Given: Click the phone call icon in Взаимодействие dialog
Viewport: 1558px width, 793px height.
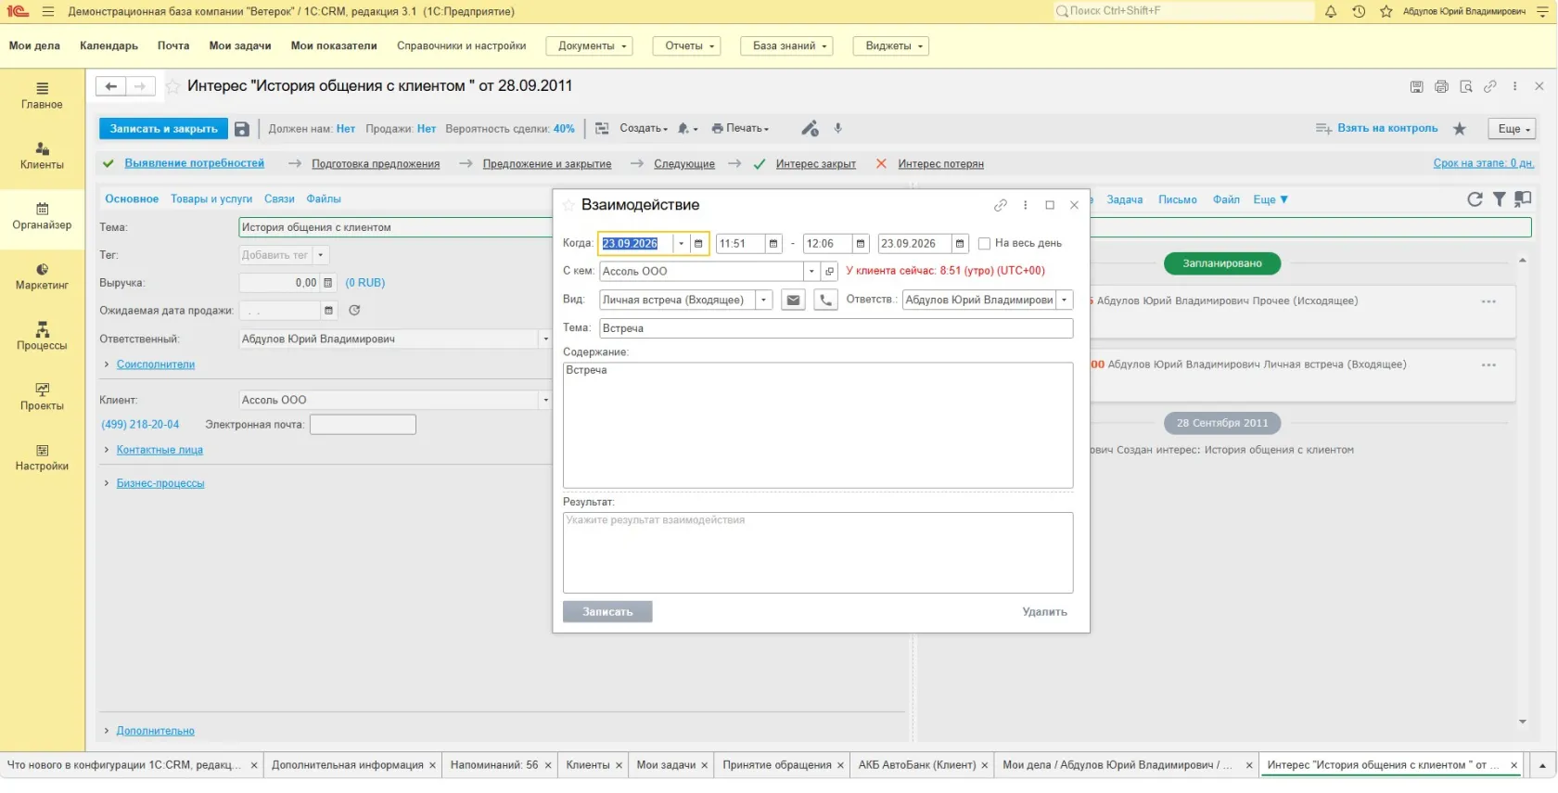Looking at the screenshot, I should tap(825, 300).
